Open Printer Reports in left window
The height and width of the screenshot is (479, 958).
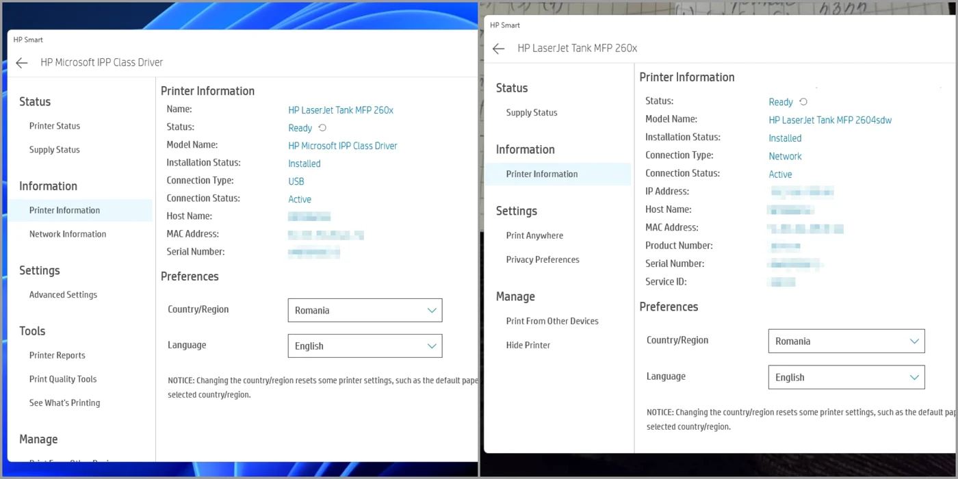click(x=57, y=355)
